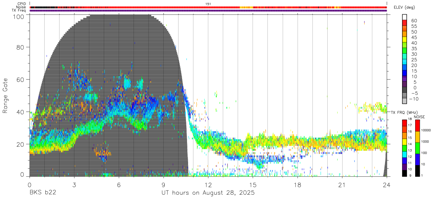This screenshot has width=435, height=200.
Task: Click the CPID label at top left
Action: tap(22, 4)
